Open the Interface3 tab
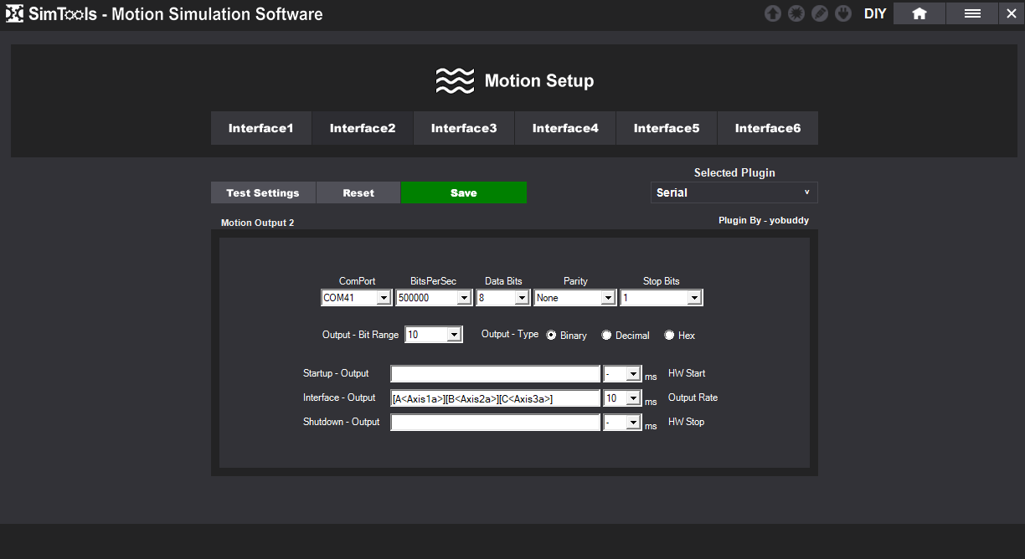Screen dimensions: 1025x559 click(x=464, y=128)
